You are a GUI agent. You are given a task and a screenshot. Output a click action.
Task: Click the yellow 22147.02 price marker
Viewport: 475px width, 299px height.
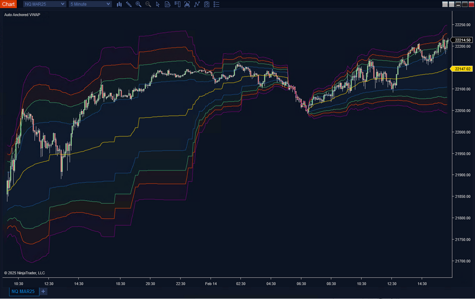pos(462,68)
